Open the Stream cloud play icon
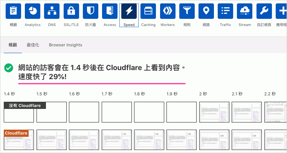287x153 pixels. (244, 11)
